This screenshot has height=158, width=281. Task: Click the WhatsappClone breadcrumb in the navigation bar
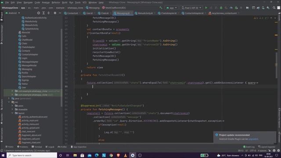10,8
